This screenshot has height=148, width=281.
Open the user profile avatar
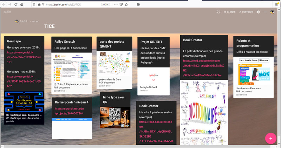pos(272,12)
